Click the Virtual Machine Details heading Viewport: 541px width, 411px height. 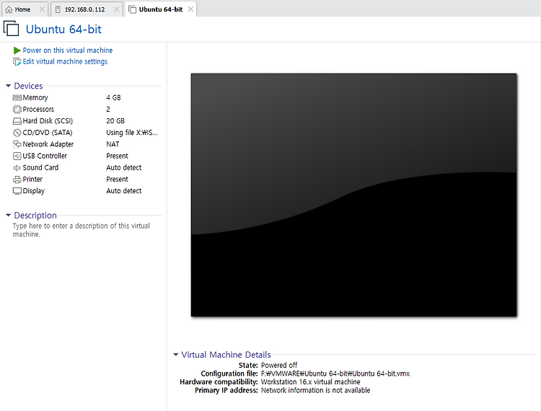tap(226, 355)
